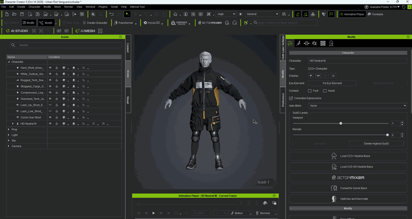
Task: Switch to the Content side tab
Action: [x=128, y=48]
